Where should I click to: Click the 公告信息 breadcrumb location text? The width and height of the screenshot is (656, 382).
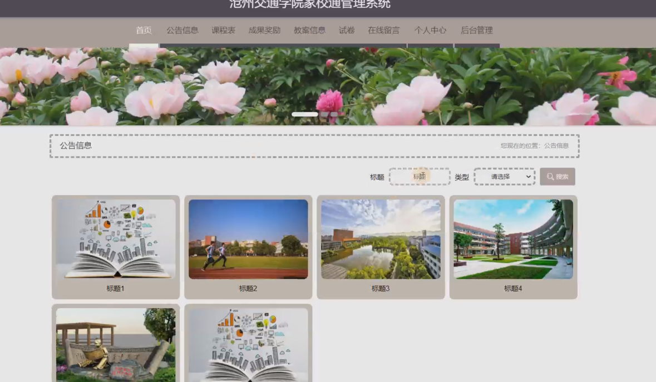556,146
